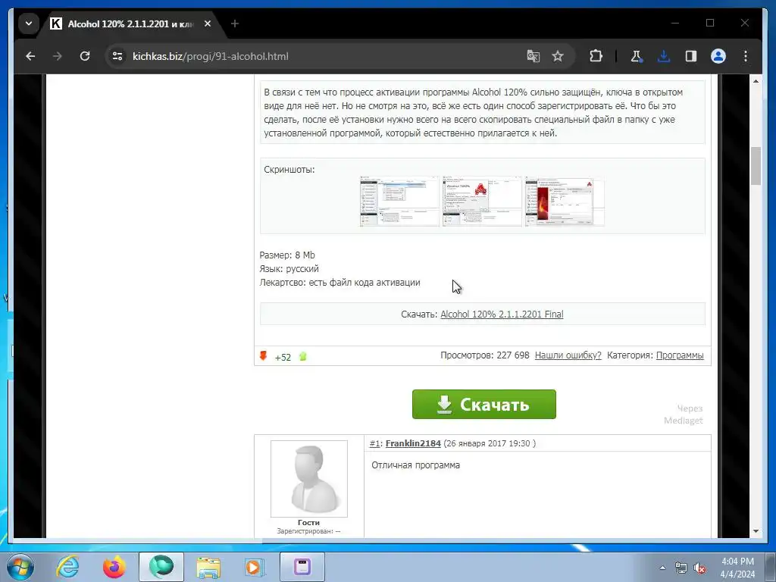
Task: Reload the kichkas.biz page
Action: click(85, 56)
